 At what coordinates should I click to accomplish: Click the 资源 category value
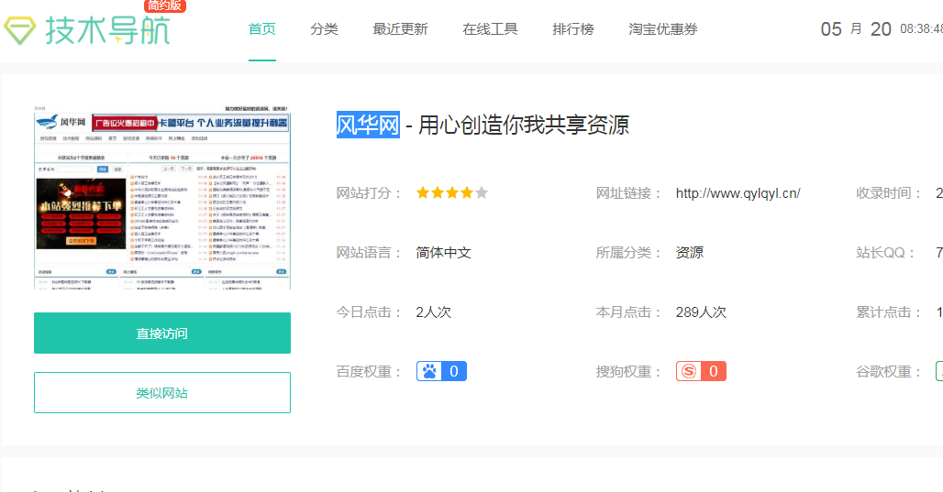tap(689, 252)
